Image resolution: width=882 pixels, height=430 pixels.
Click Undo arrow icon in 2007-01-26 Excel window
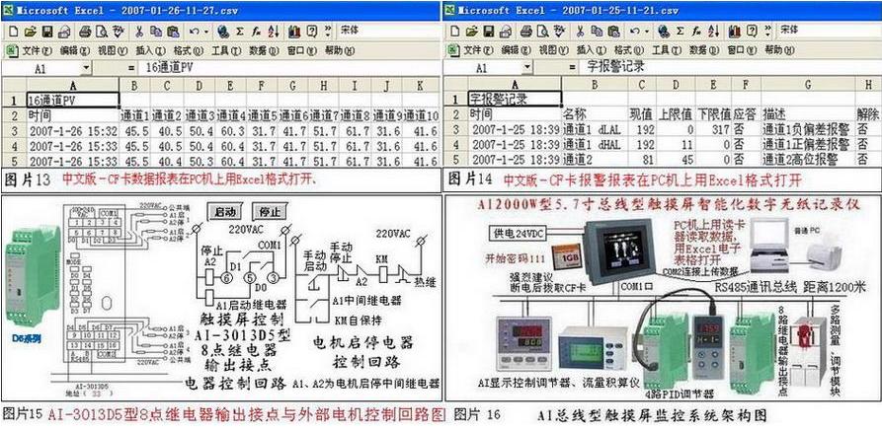pyautogui.click(x=194, y=32)
